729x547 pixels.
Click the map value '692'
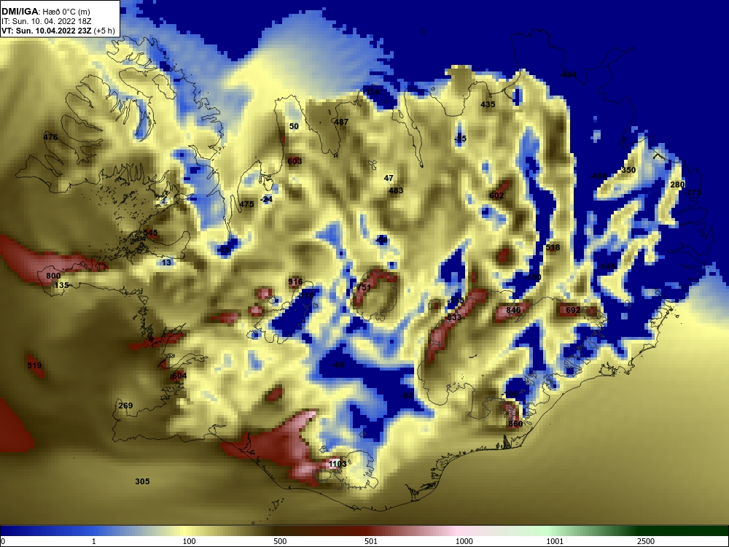click(573, 310)
